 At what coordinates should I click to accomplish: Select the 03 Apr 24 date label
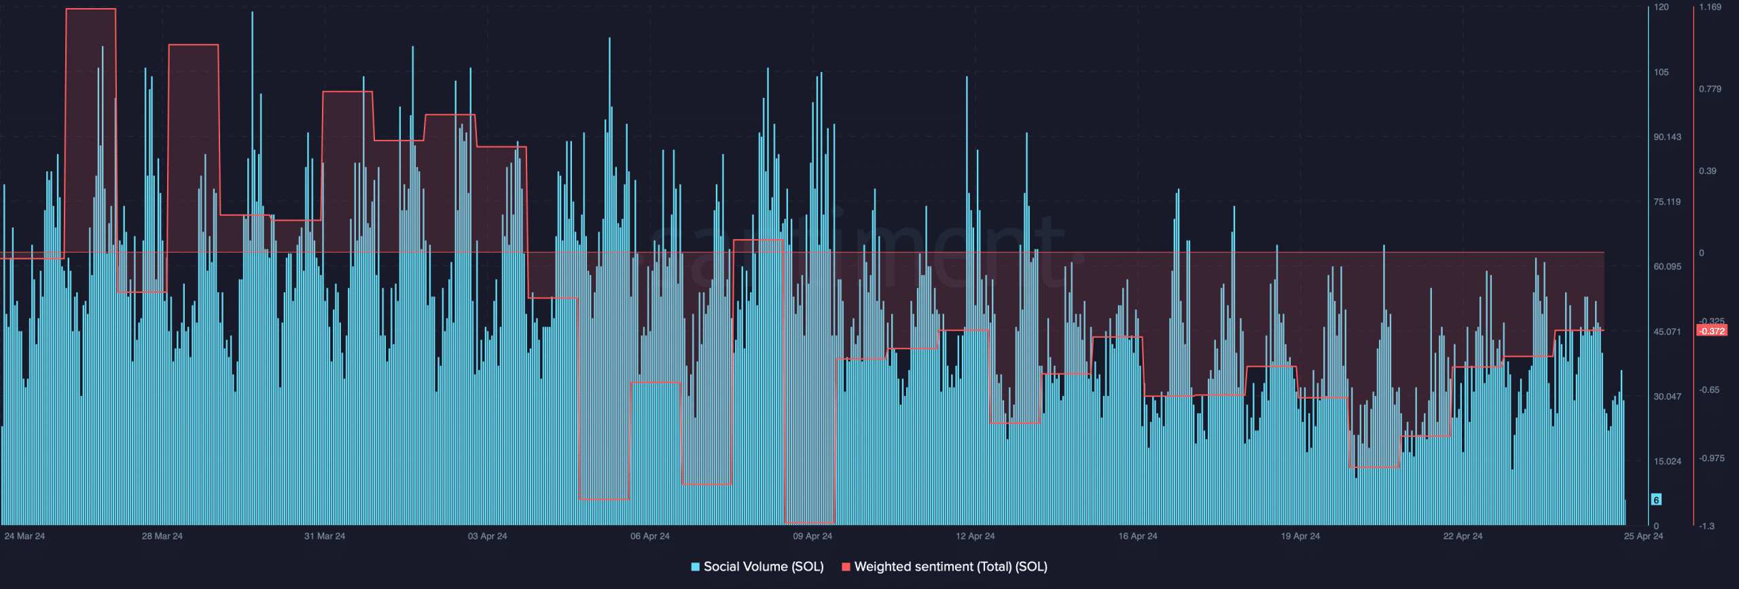[x=487, y=536]
